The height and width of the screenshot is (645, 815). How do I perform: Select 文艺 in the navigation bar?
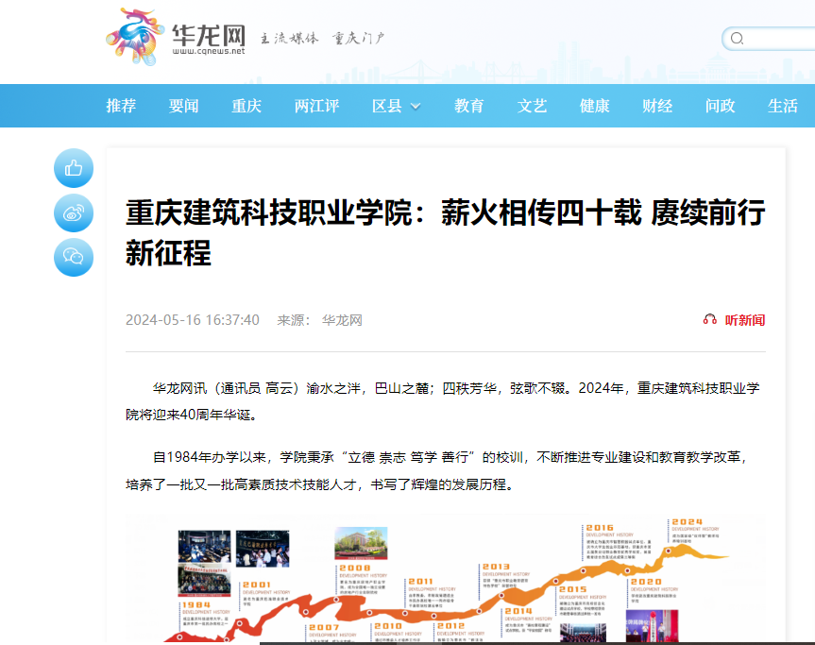(532, 106)
